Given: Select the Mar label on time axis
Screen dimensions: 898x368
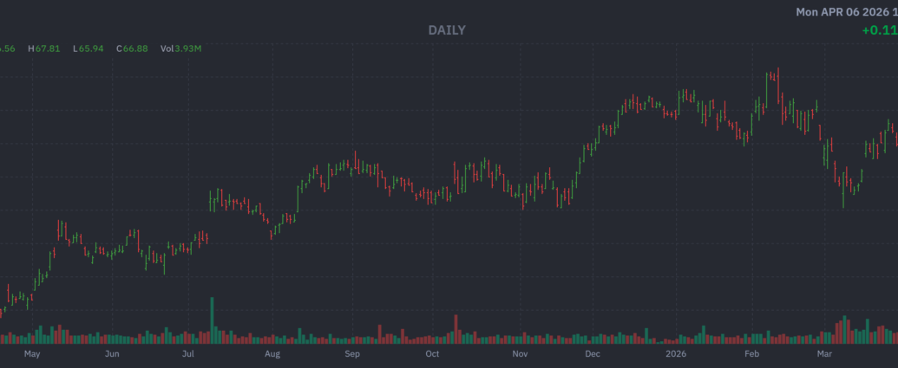Looking at the screenshot, I should point(824,354).
